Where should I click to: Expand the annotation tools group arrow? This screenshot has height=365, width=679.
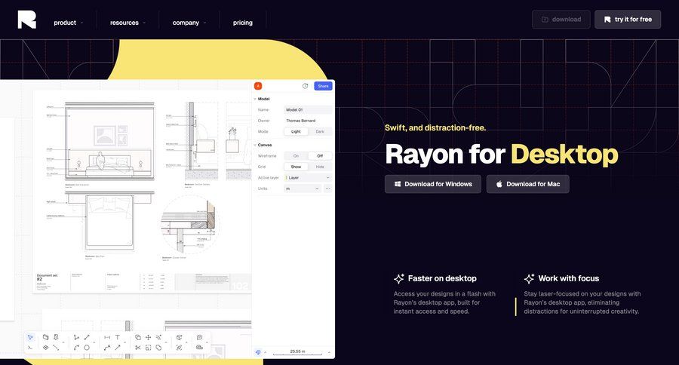(125, 342)
